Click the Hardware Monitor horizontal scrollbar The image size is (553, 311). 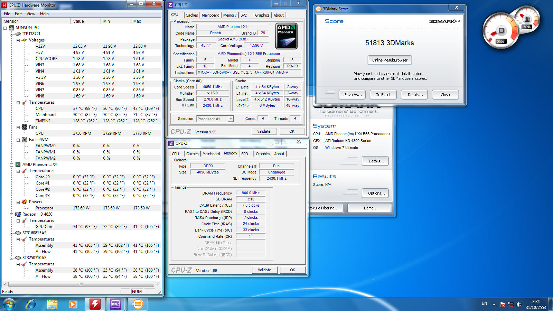pyautogui.click(x=81, y=284)
